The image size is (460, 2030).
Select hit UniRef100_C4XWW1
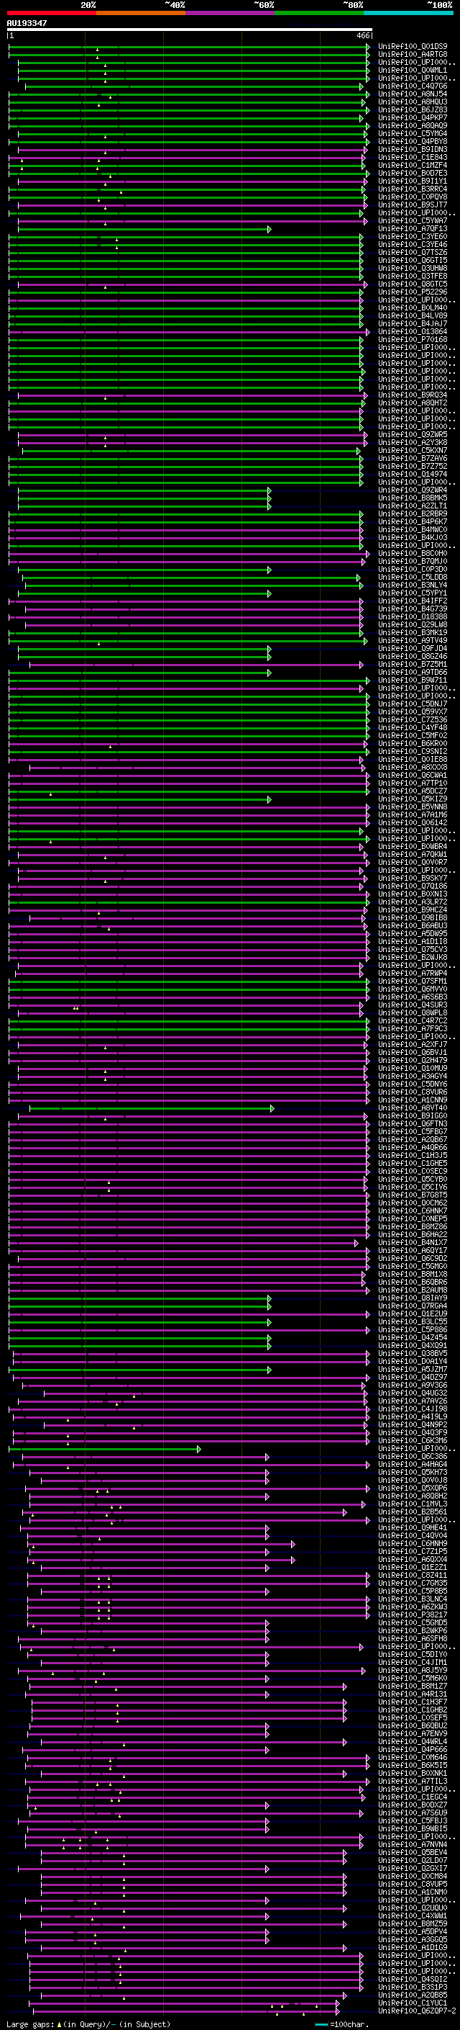point(413,1916)
